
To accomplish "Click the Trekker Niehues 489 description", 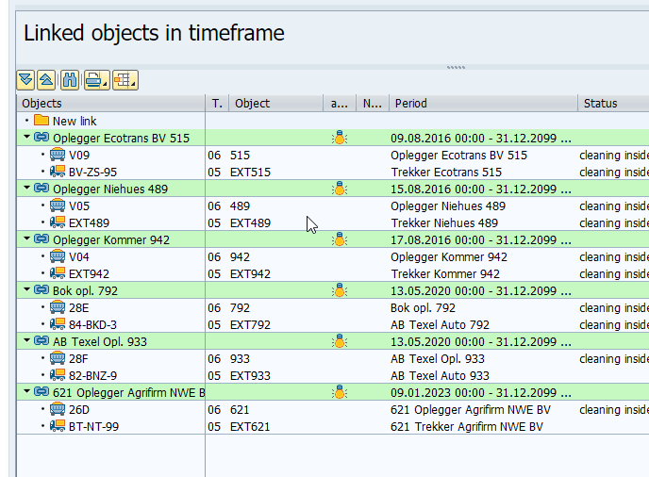I will [444, 222].
